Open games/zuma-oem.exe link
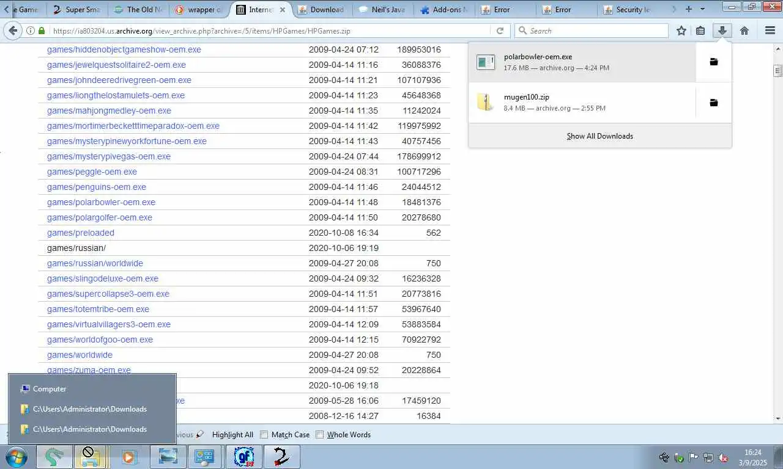Screen dimensions: 783x469 coord(89,370)
